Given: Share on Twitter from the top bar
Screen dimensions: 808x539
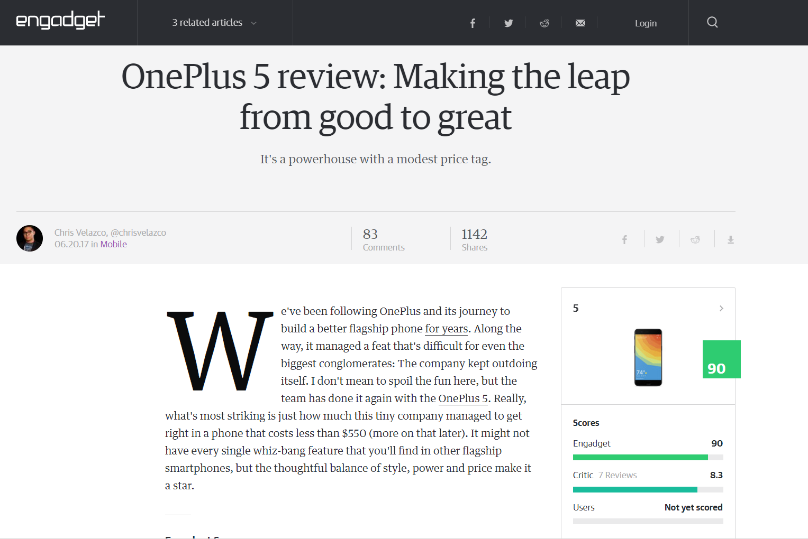Looking at the screenshot, I should click(x=509, y=23).
